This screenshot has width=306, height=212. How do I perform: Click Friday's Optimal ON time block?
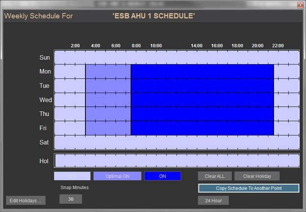[x=108, y=128]
